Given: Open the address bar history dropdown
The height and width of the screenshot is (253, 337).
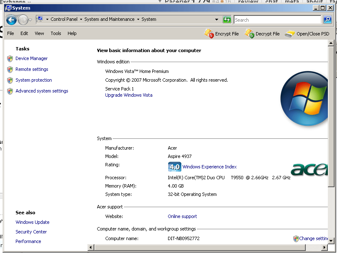Looking at the screenshot, I should click(x=216, y=20).
